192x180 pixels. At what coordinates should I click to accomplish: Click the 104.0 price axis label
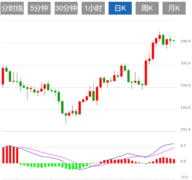pos(185,85)
